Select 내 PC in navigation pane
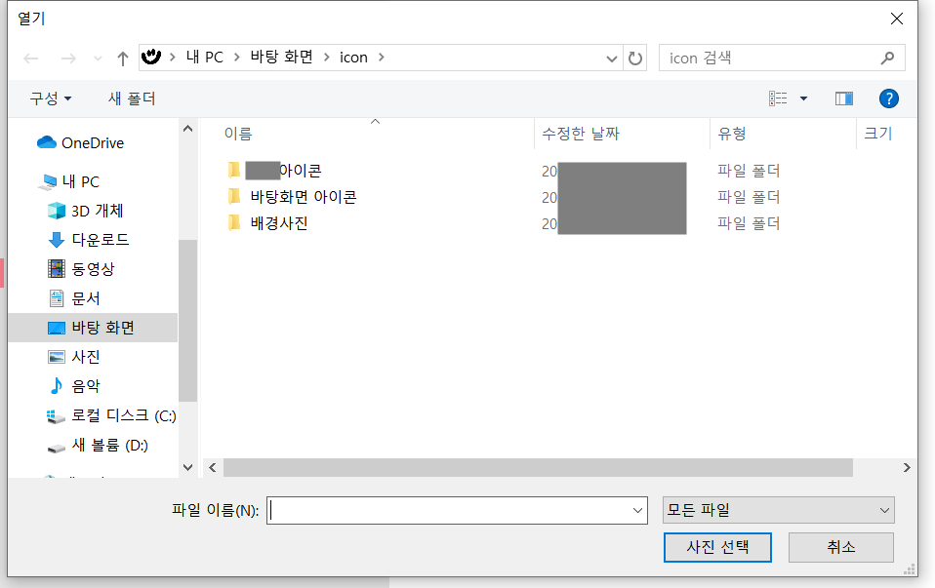 click(80, 181)
